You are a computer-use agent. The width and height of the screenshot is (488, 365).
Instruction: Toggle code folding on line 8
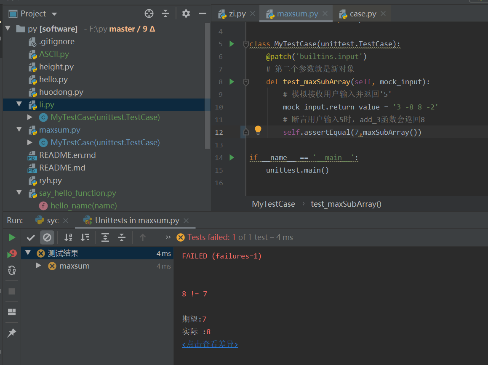tap(246, 82)
